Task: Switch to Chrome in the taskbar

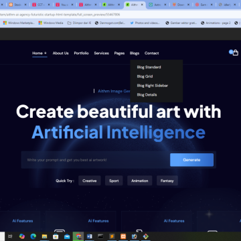Action: pos(78,236)
